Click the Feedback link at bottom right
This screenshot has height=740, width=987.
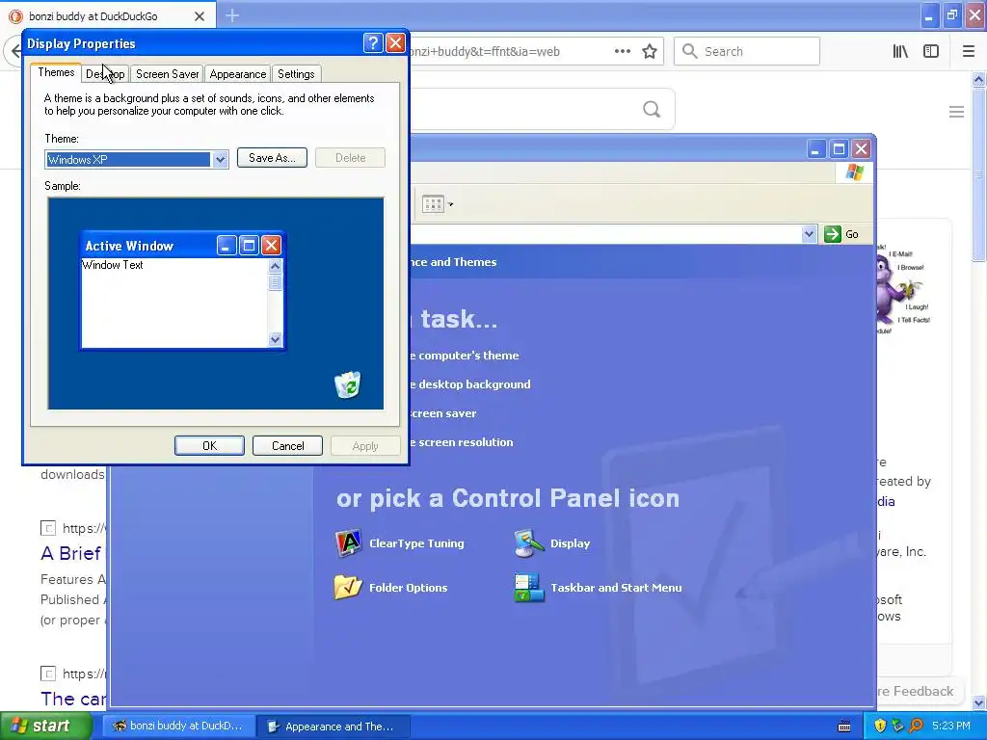[x=916, y=692]
